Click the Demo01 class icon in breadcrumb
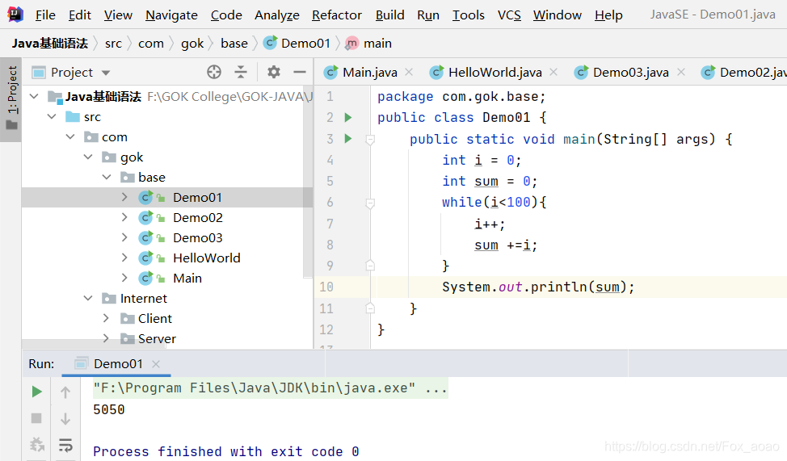This screenshot has height=461, width=787. pyautogui.click(x=270, y=43)
